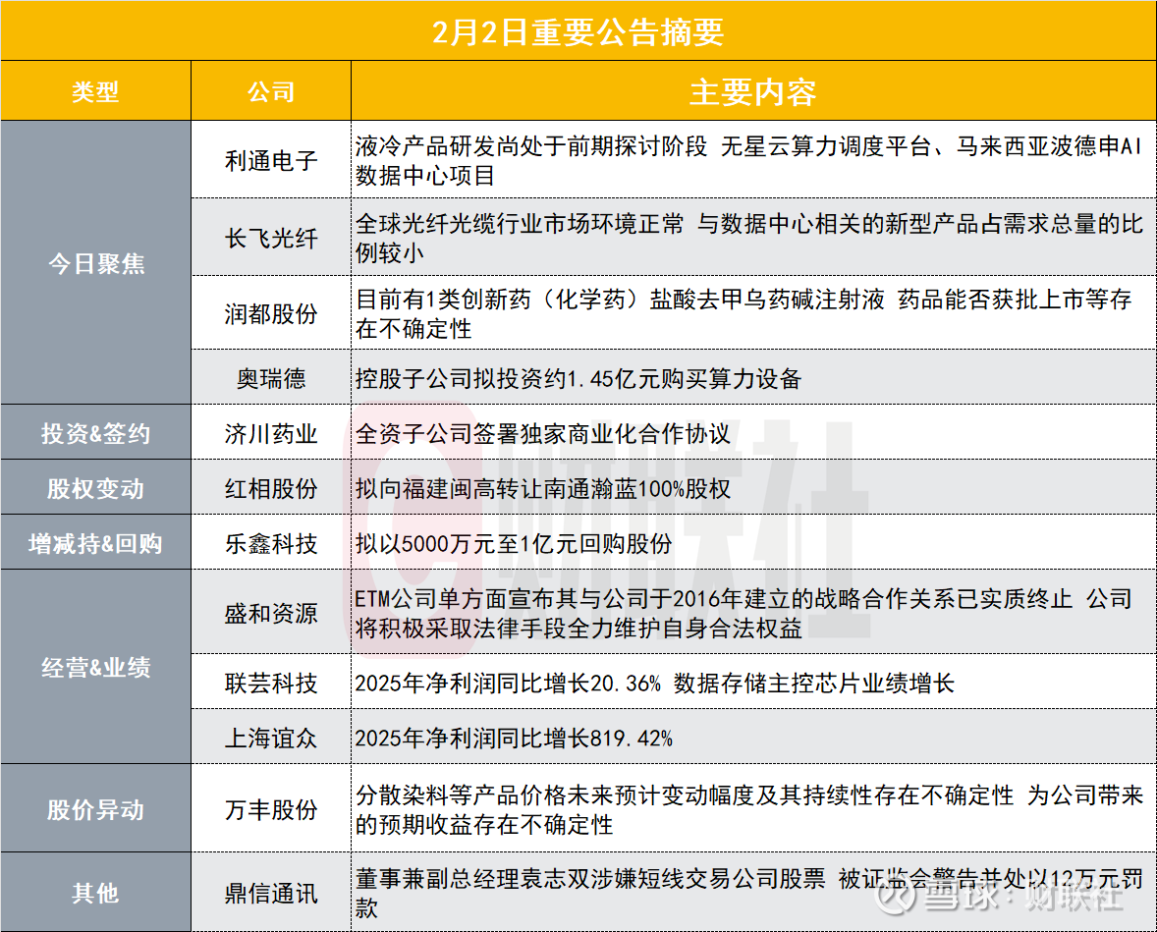1157x932 pixels.
Task: Click company name 奥瑞德
Action: point(271,378)
